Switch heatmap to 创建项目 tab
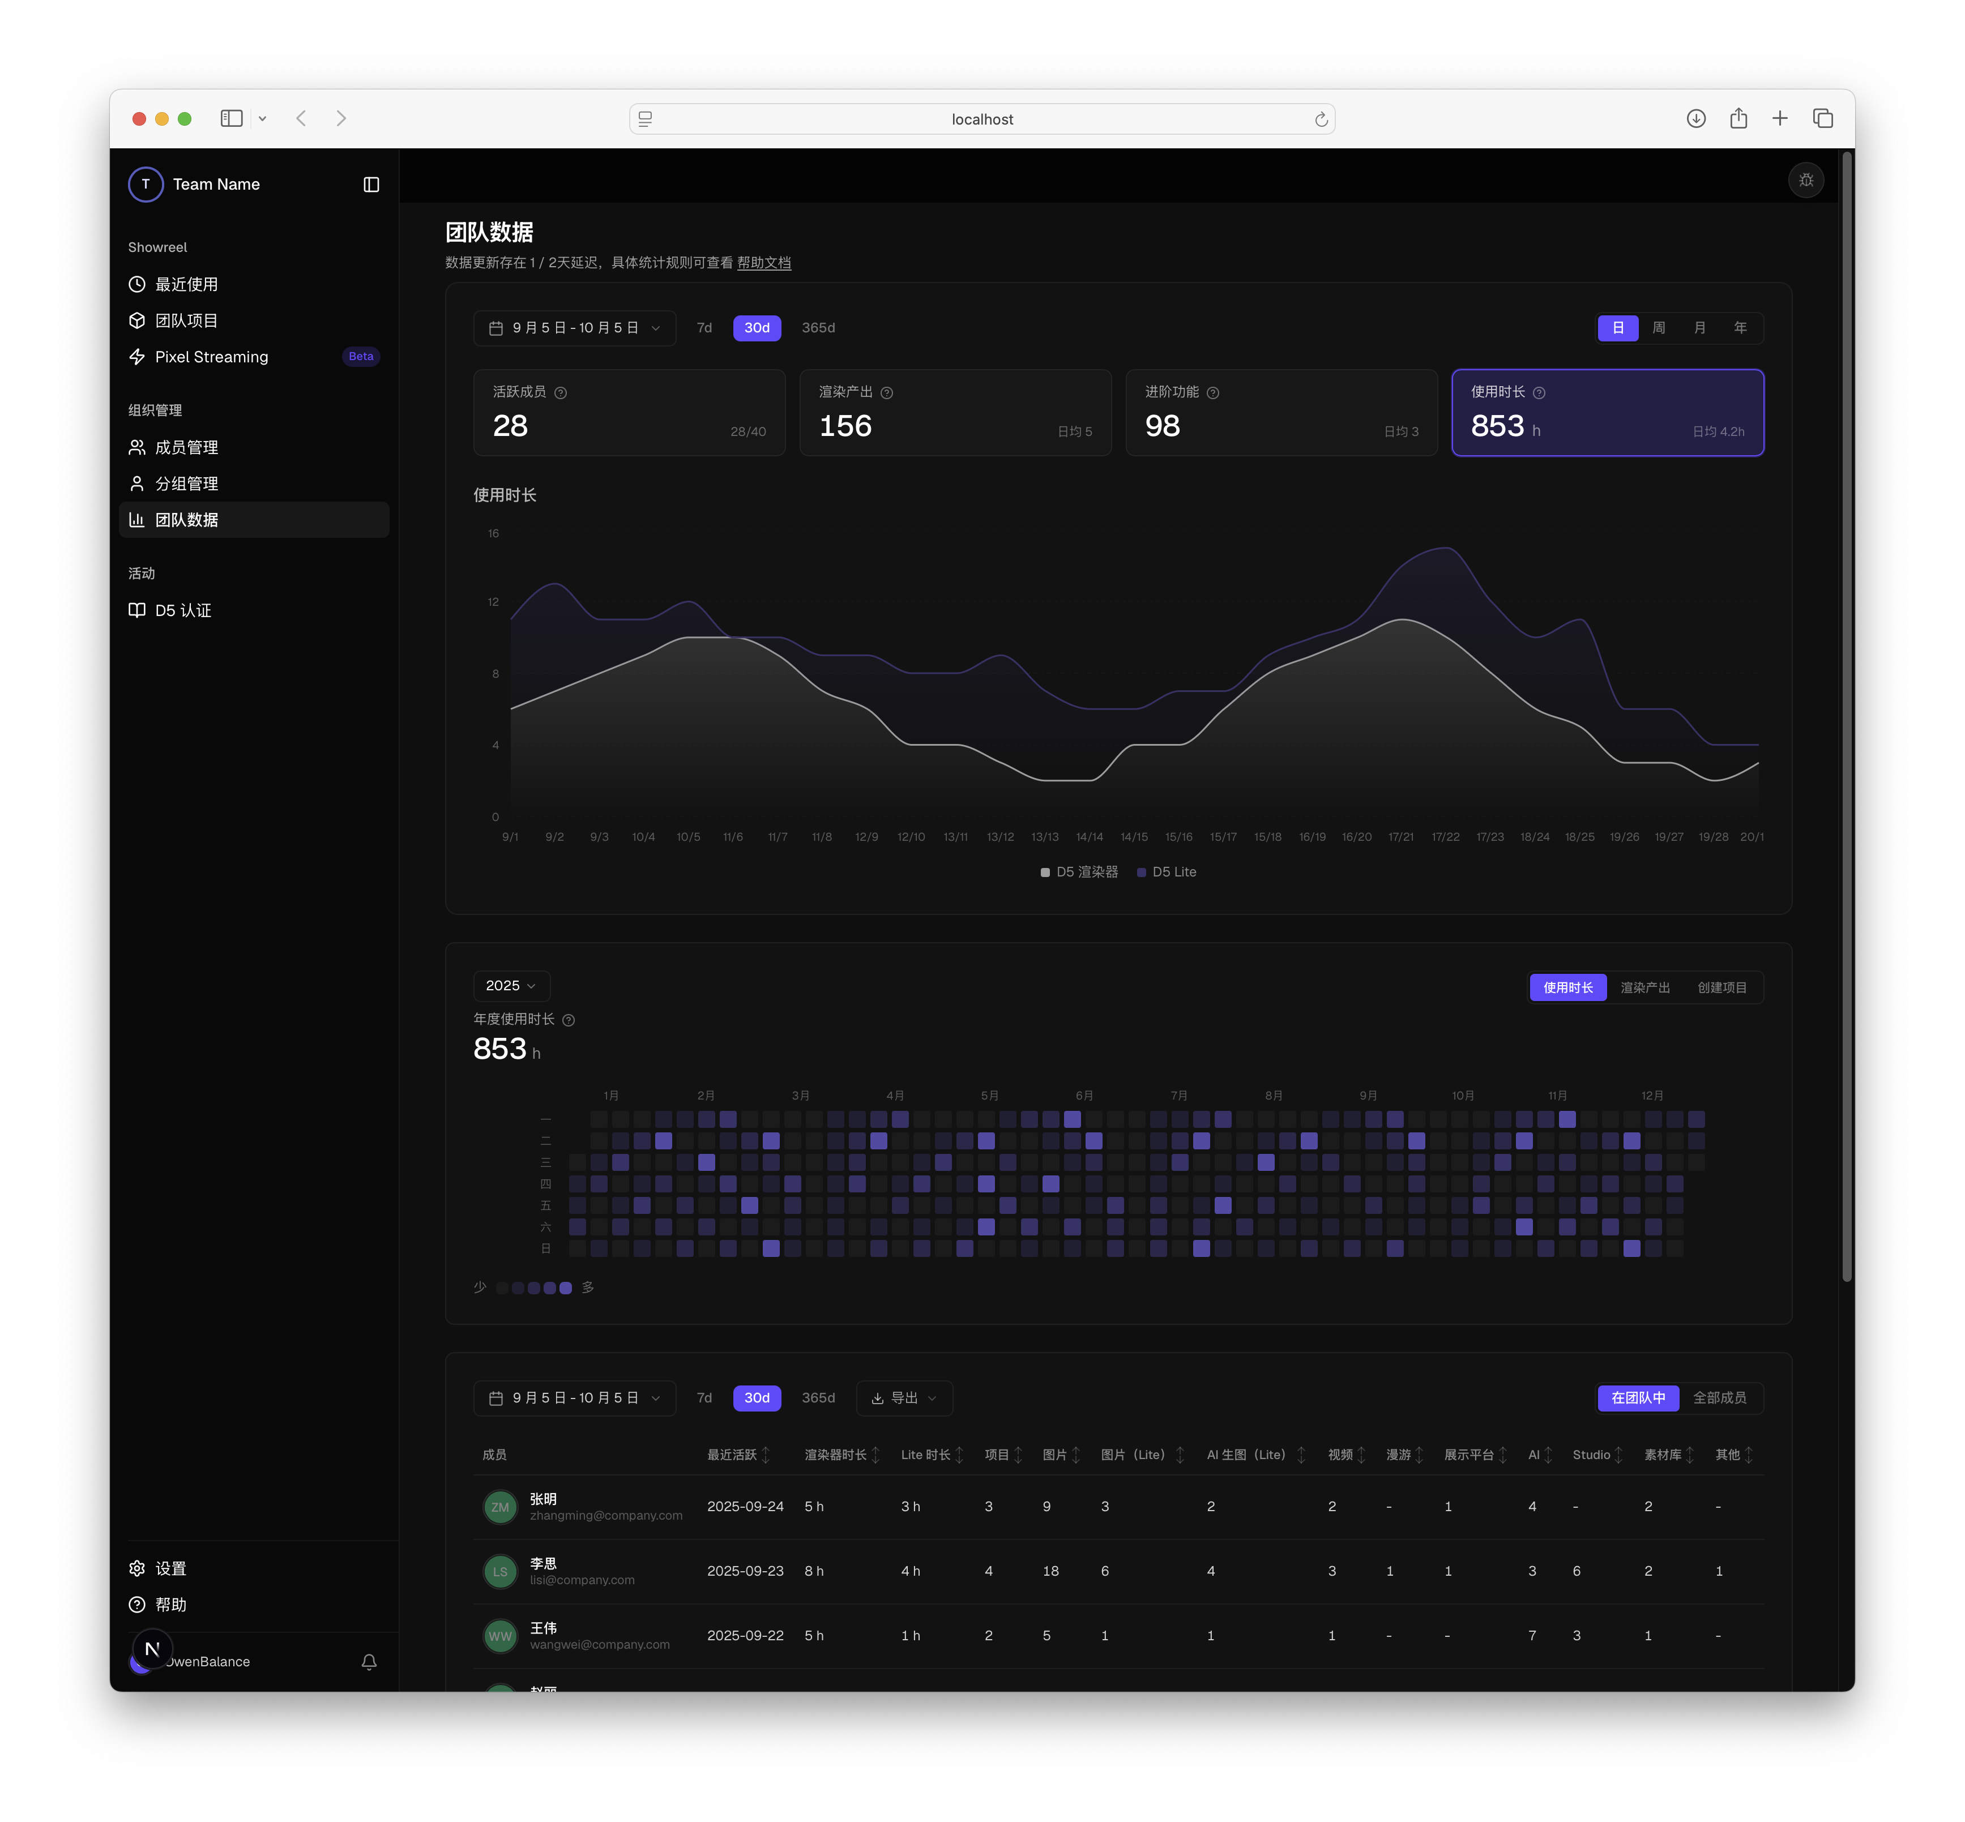The width and height of the screenshot is (1965, 1822). 1721,988
